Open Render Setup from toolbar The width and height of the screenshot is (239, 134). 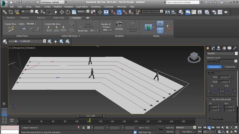click(214, 12)
